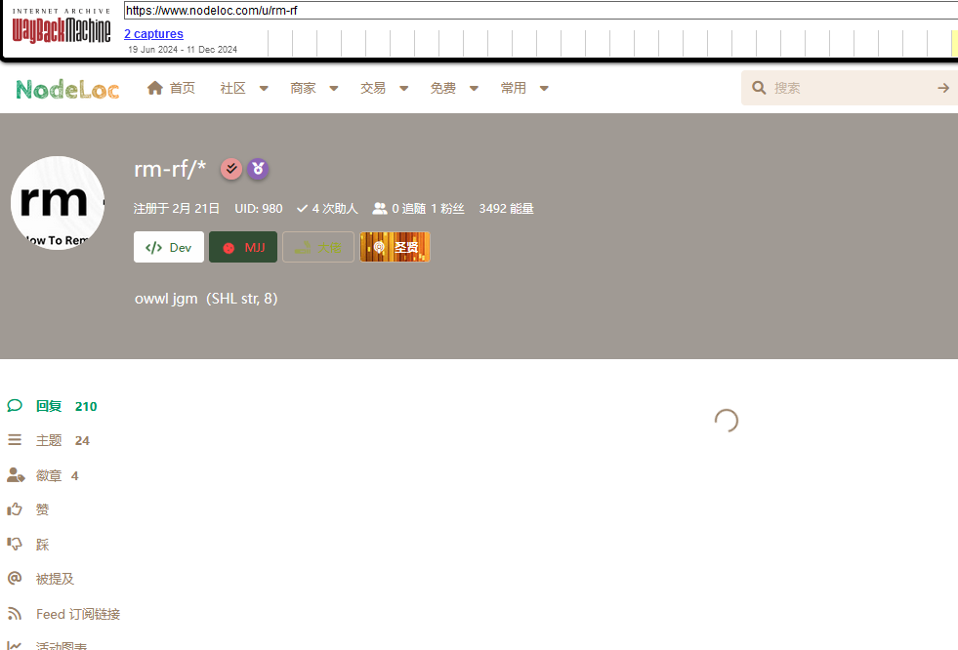Open the 回复 replies section
The width and height of the screenshot is (958, 650).
[52, 406]
